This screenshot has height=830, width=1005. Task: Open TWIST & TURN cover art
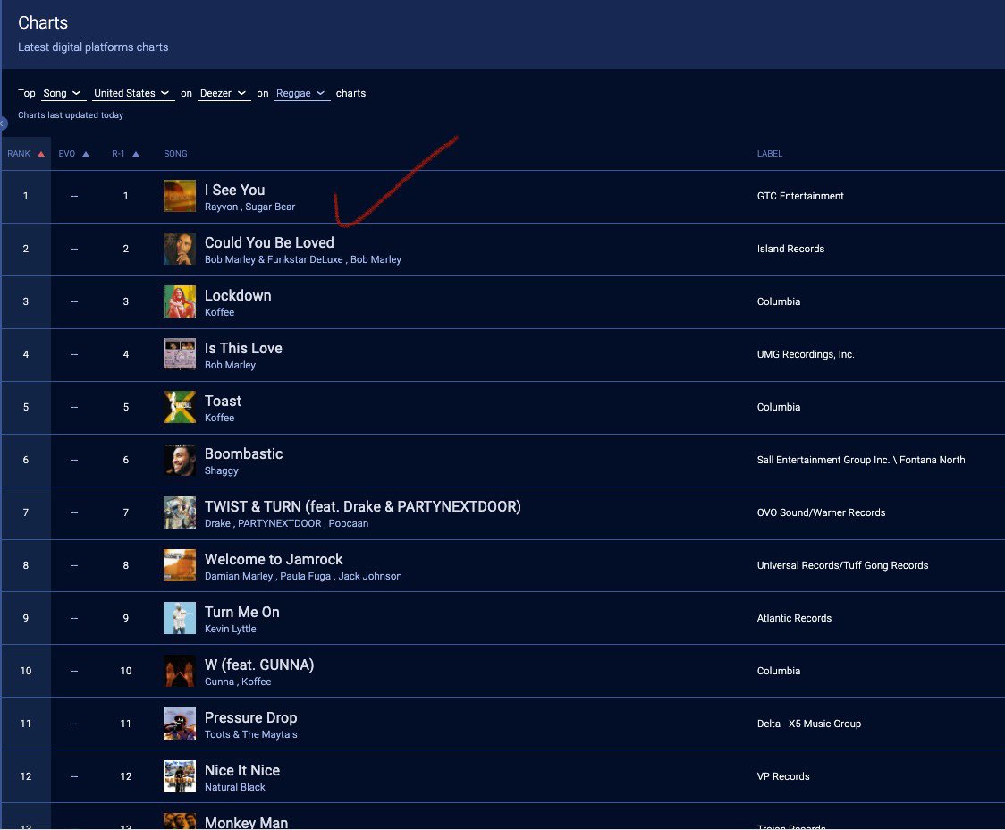(180, 512)
